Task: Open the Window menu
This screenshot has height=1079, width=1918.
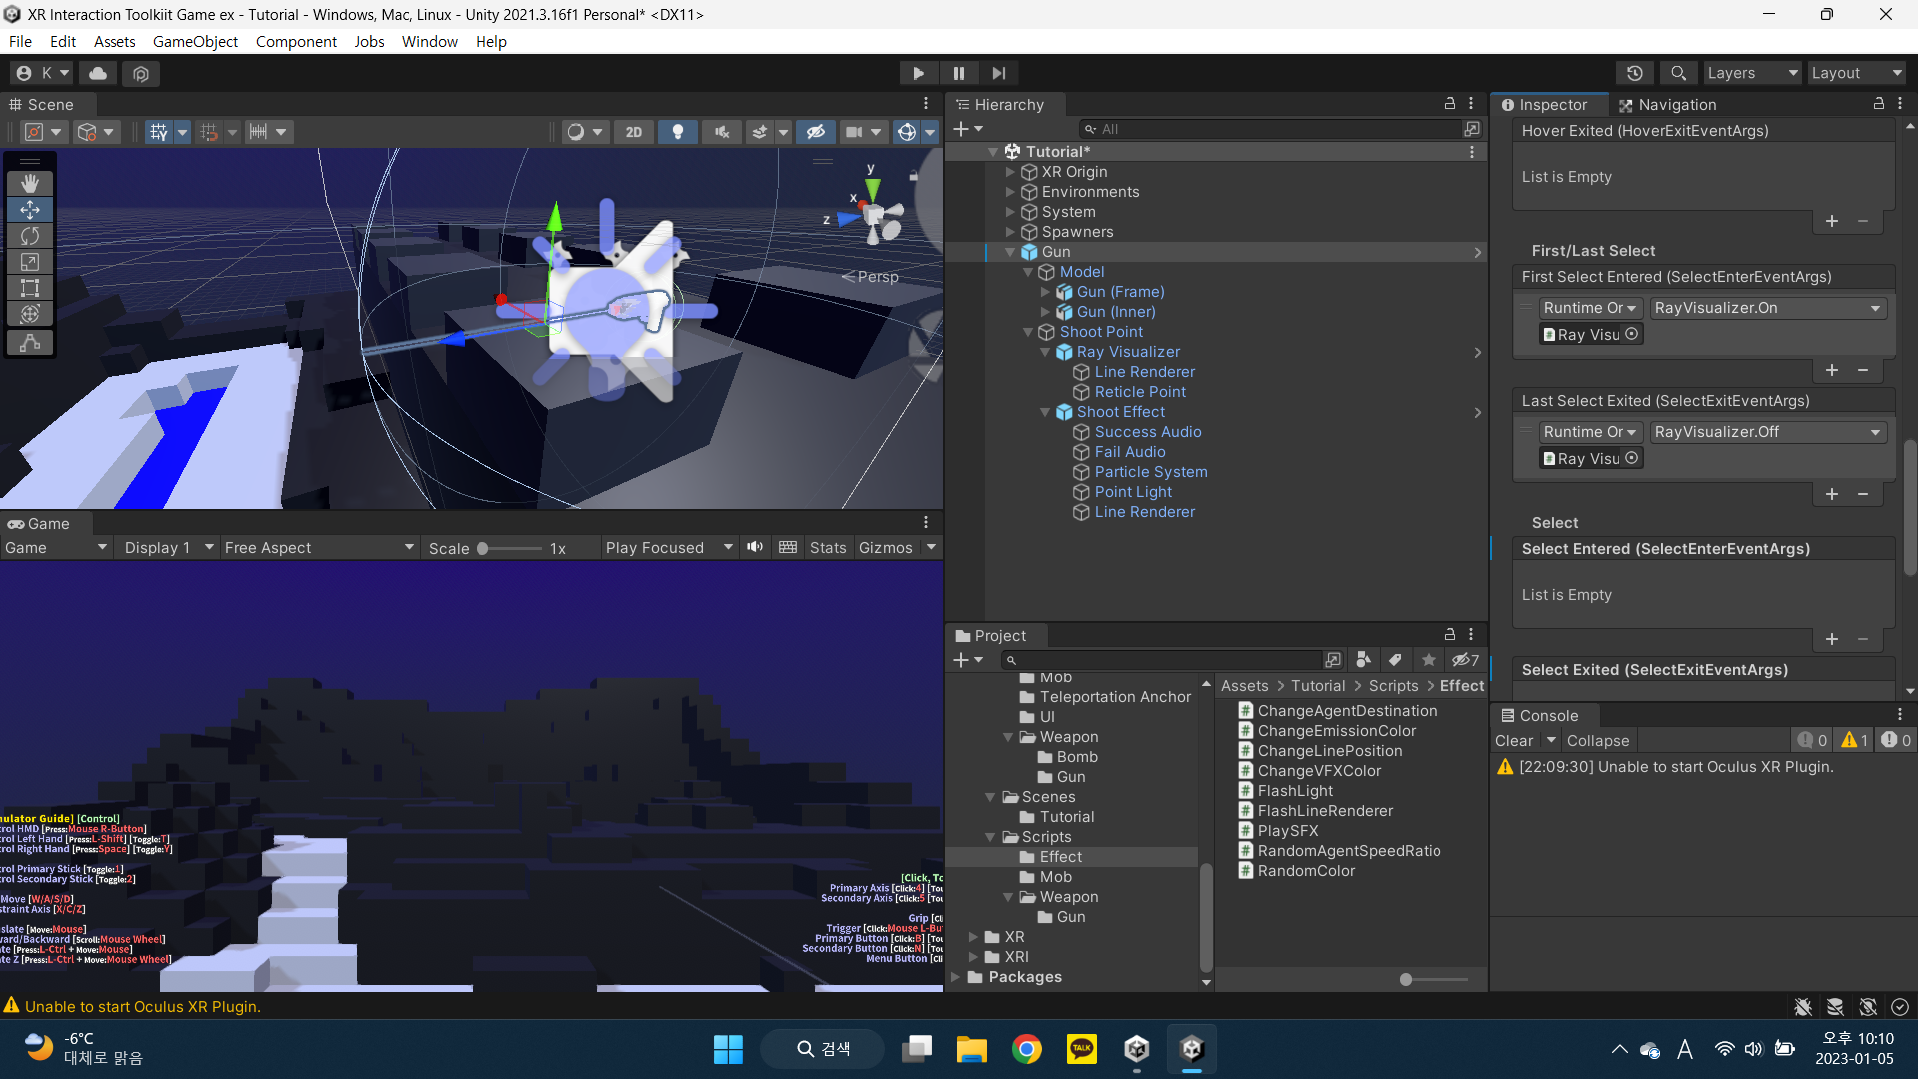Action: pos(430,42)
